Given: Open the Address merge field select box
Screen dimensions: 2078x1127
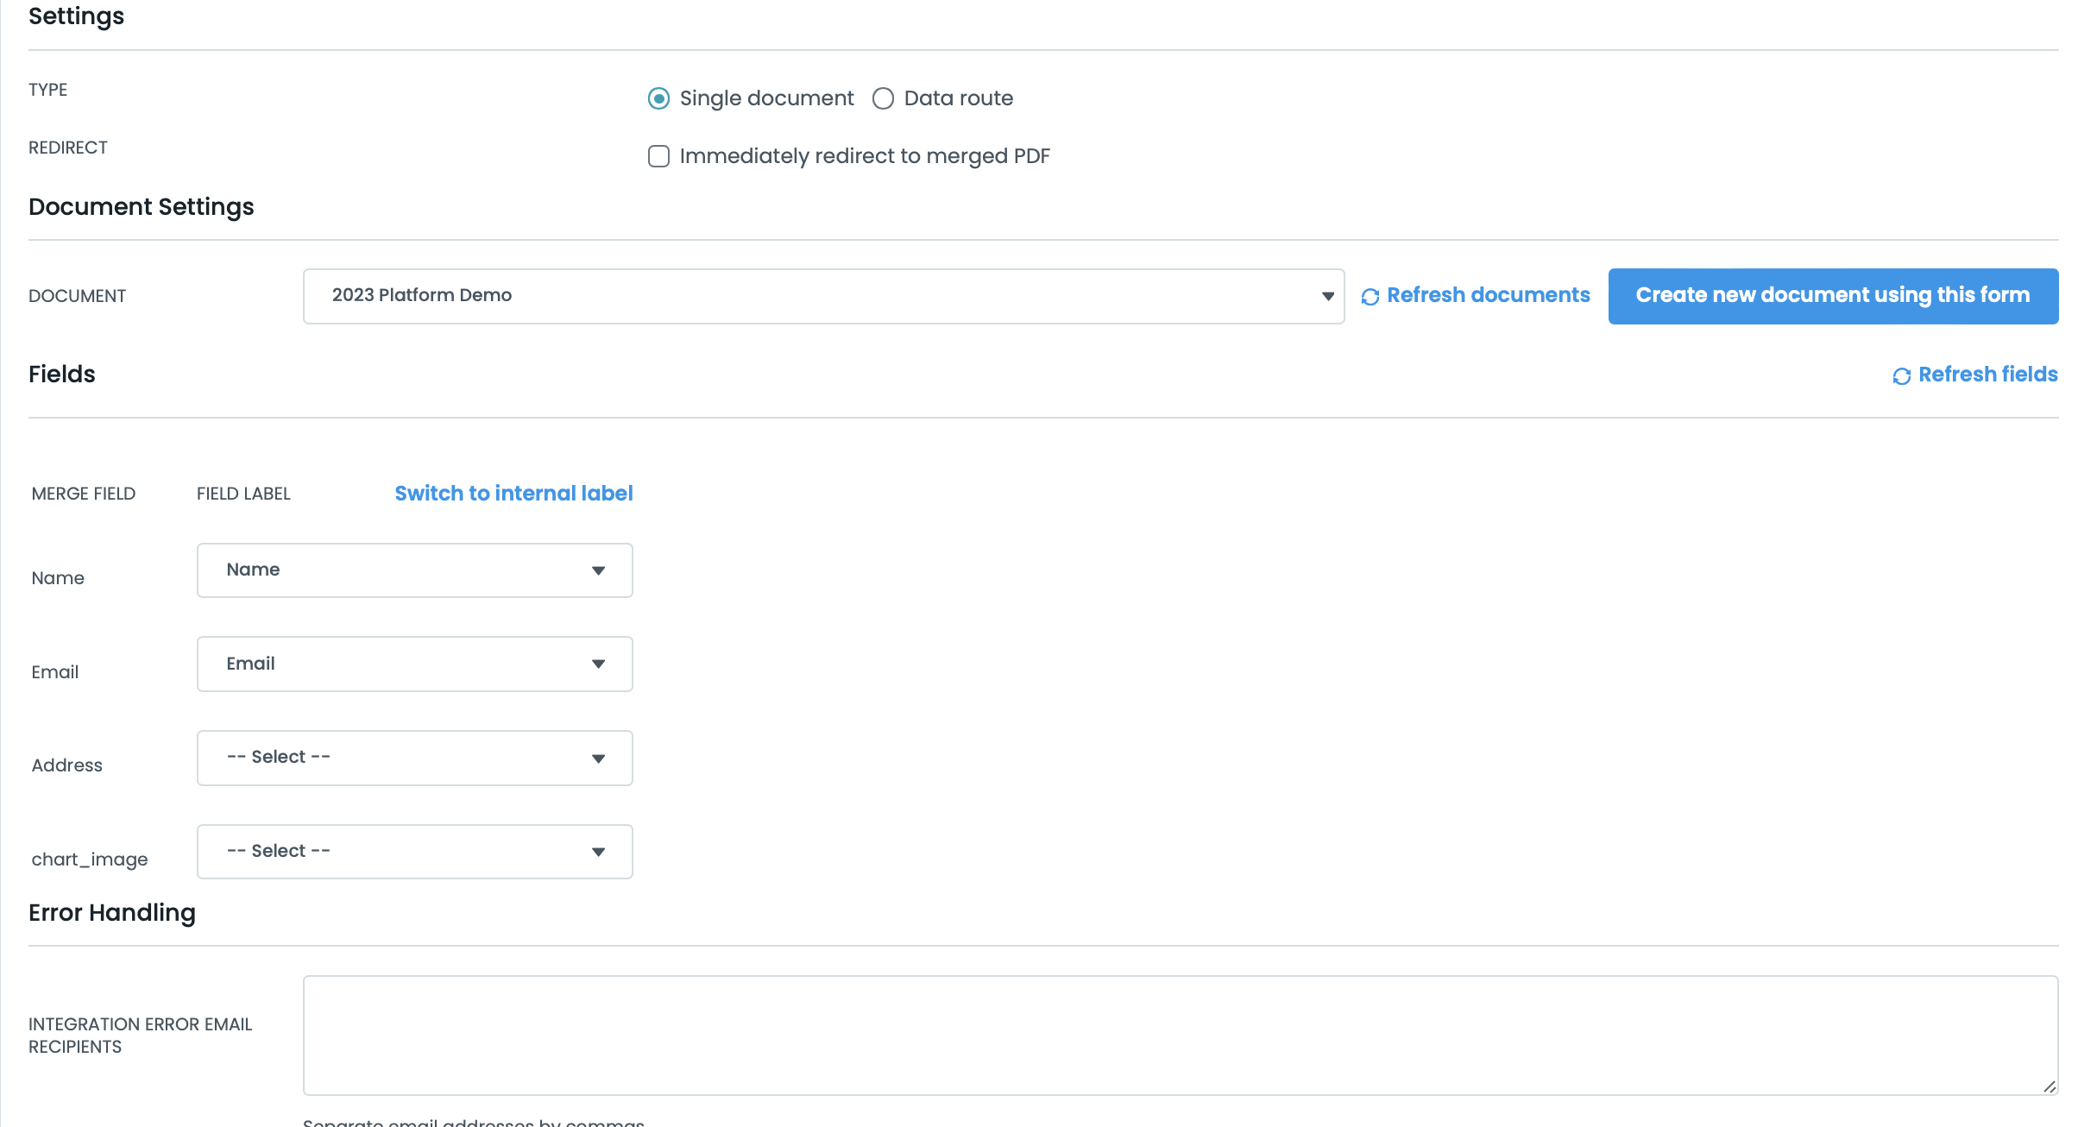Looking at the screenshot, I should (x=414, y=758).
